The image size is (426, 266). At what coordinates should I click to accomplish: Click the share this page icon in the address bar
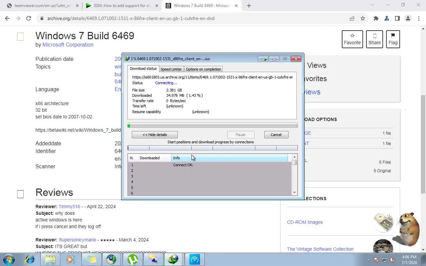click(352, 19)
